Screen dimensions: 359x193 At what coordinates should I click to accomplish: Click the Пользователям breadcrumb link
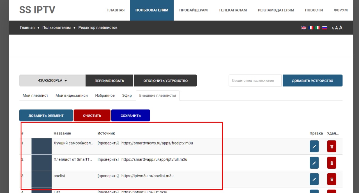click(x=56, y=28)
